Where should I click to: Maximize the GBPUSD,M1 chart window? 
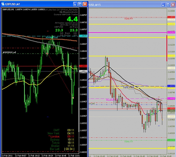[80, 4]
